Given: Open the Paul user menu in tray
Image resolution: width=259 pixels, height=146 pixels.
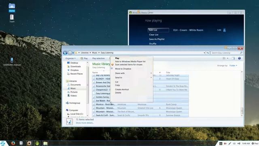Looking at the screenshot, I should coord(255,144).
